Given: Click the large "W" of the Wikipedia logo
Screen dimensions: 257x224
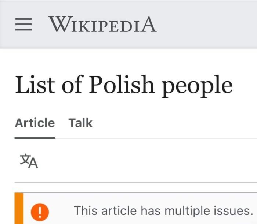Looking at the screenshot, I should (x=57, y=25).
